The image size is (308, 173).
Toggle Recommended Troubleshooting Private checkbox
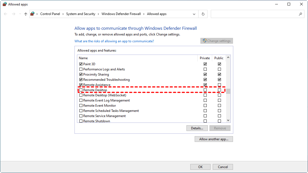click(205, 80)
